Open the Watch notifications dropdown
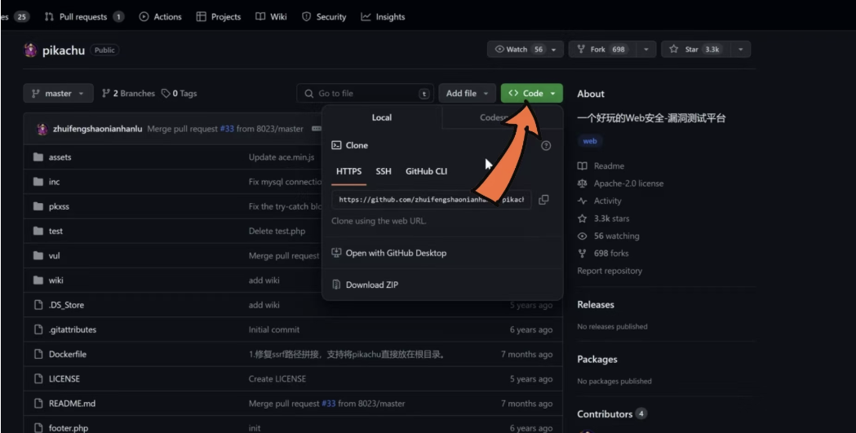856x433 pixels. (x=525, y=49)
